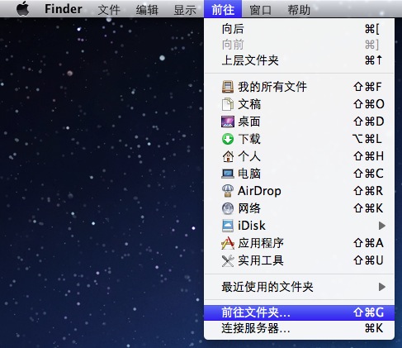Choose iDisk entry text

tap(252, 226)
